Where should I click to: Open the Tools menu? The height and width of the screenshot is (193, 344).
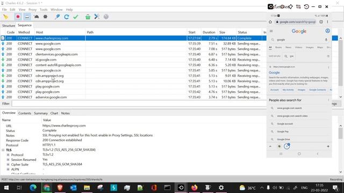pos(44,10)
